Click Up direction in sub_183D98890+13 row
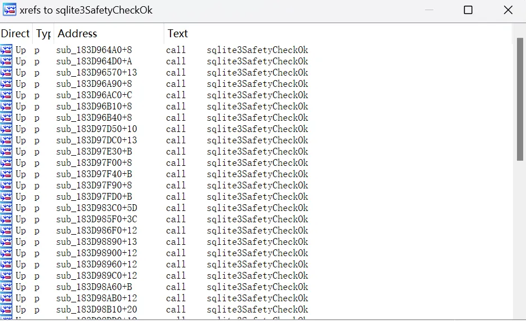The image size is (526, 321). click(x=20, y=242)
